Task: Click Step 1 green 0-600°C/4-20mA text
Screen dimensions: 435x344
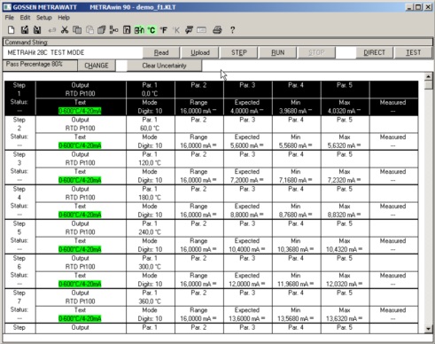Action: pyautogui.click(x=80, y=111)
